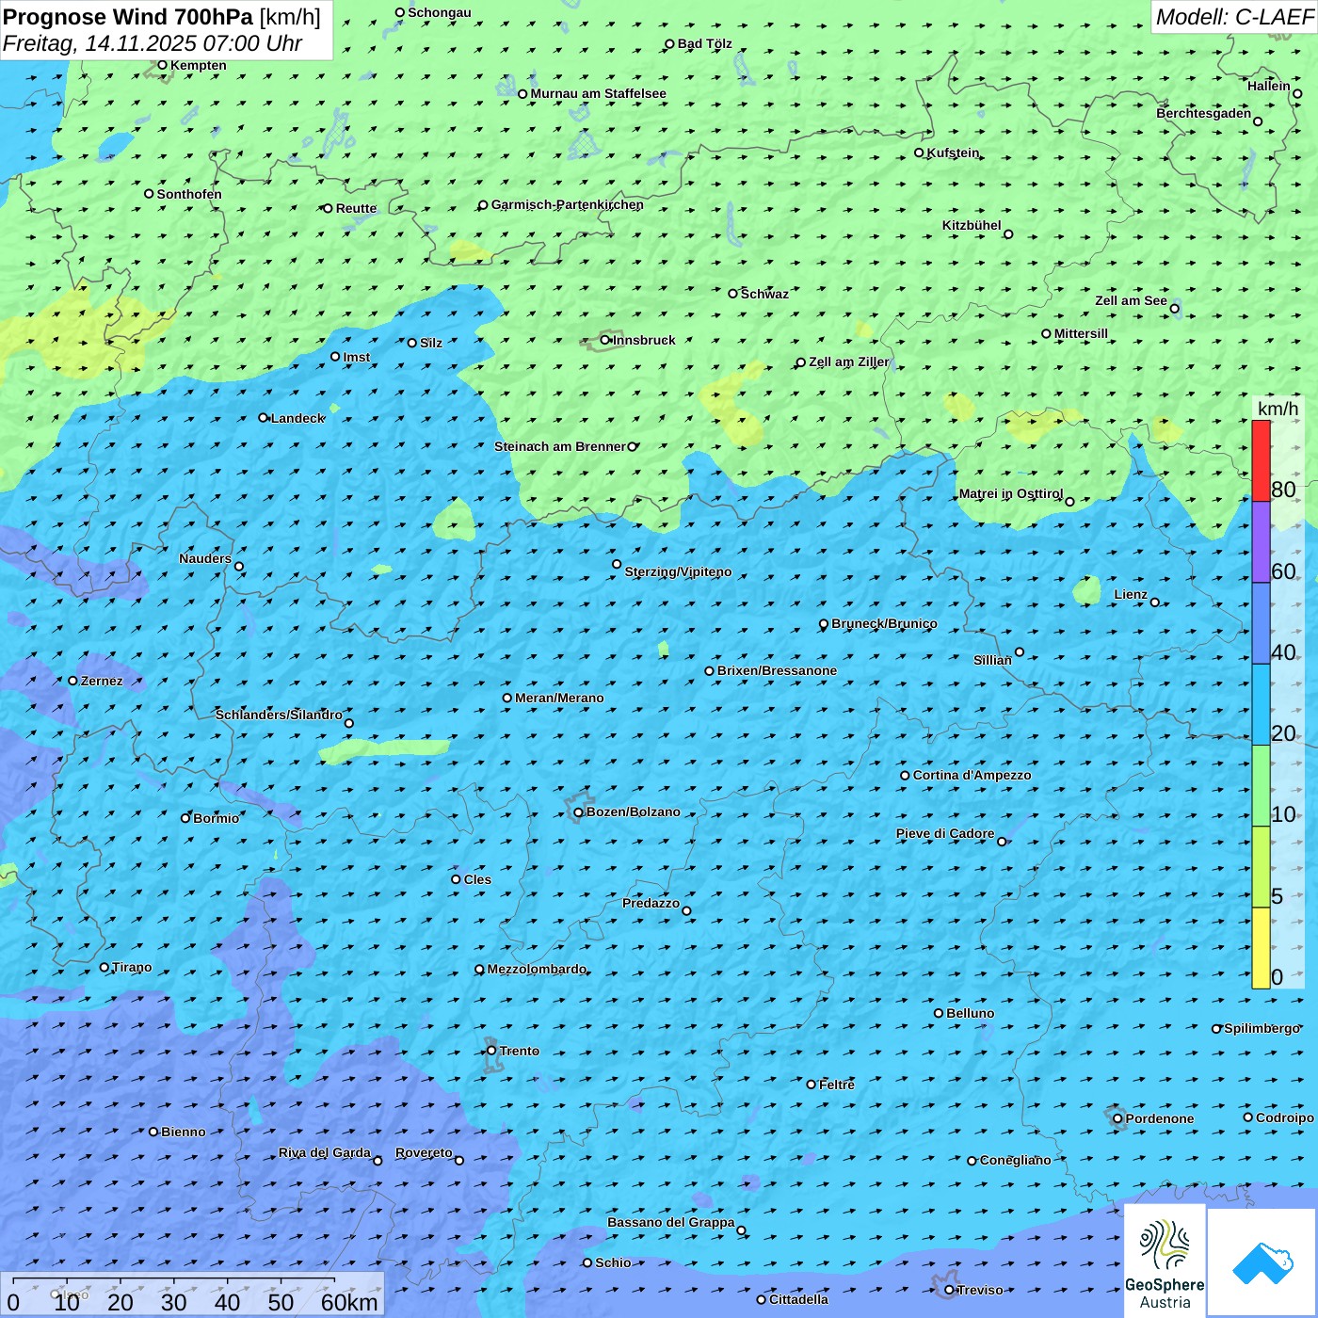Click the Lienz location dot
Image resolution: width=1318 pixels, height=1318 pixels.
click(x=1155, y=602)
